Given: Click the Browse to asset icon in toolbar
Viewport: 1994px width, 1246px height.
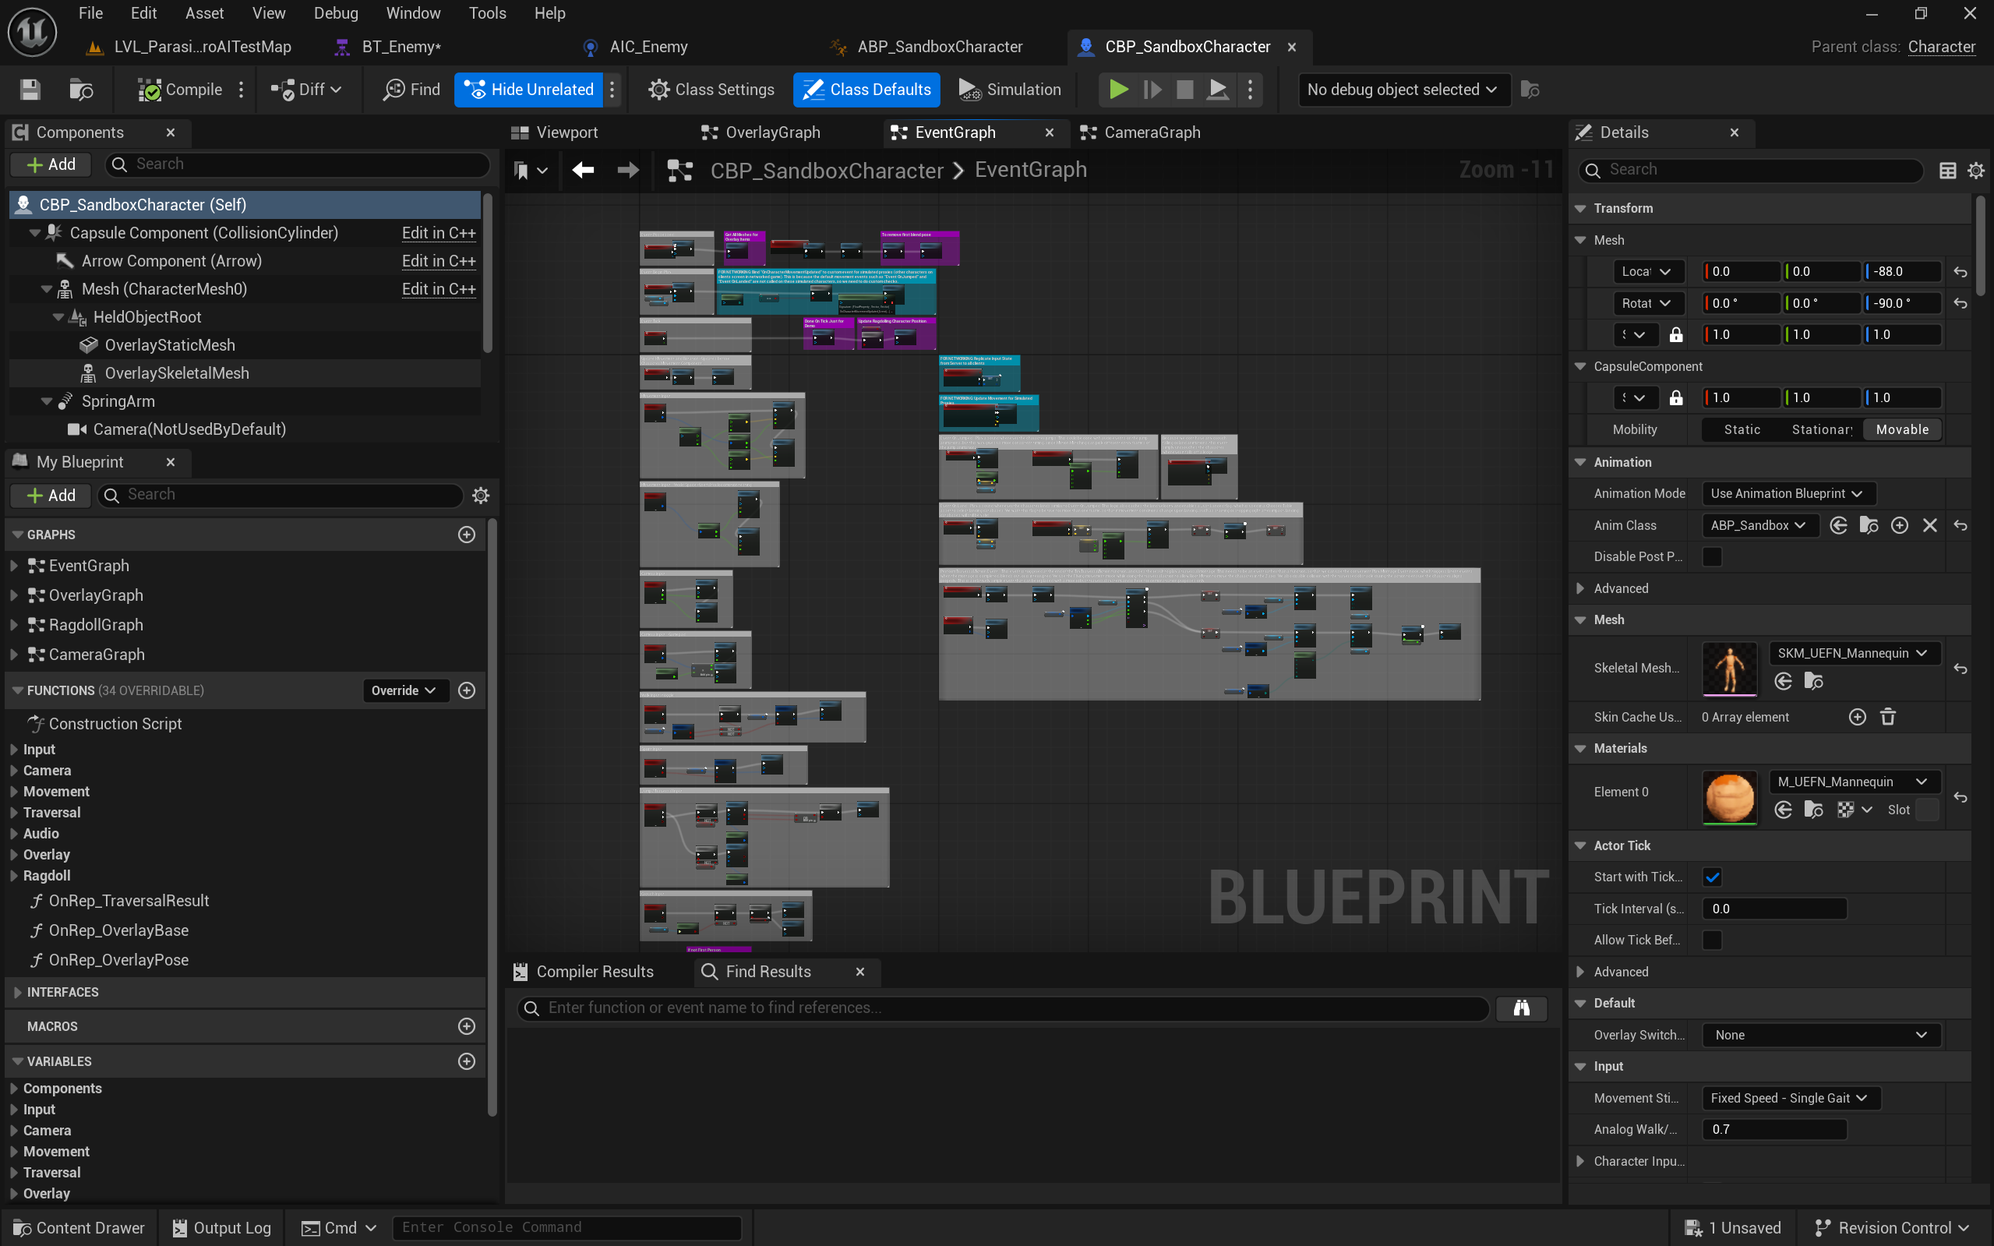Looking at the screenshot, I should click(81, 89).
